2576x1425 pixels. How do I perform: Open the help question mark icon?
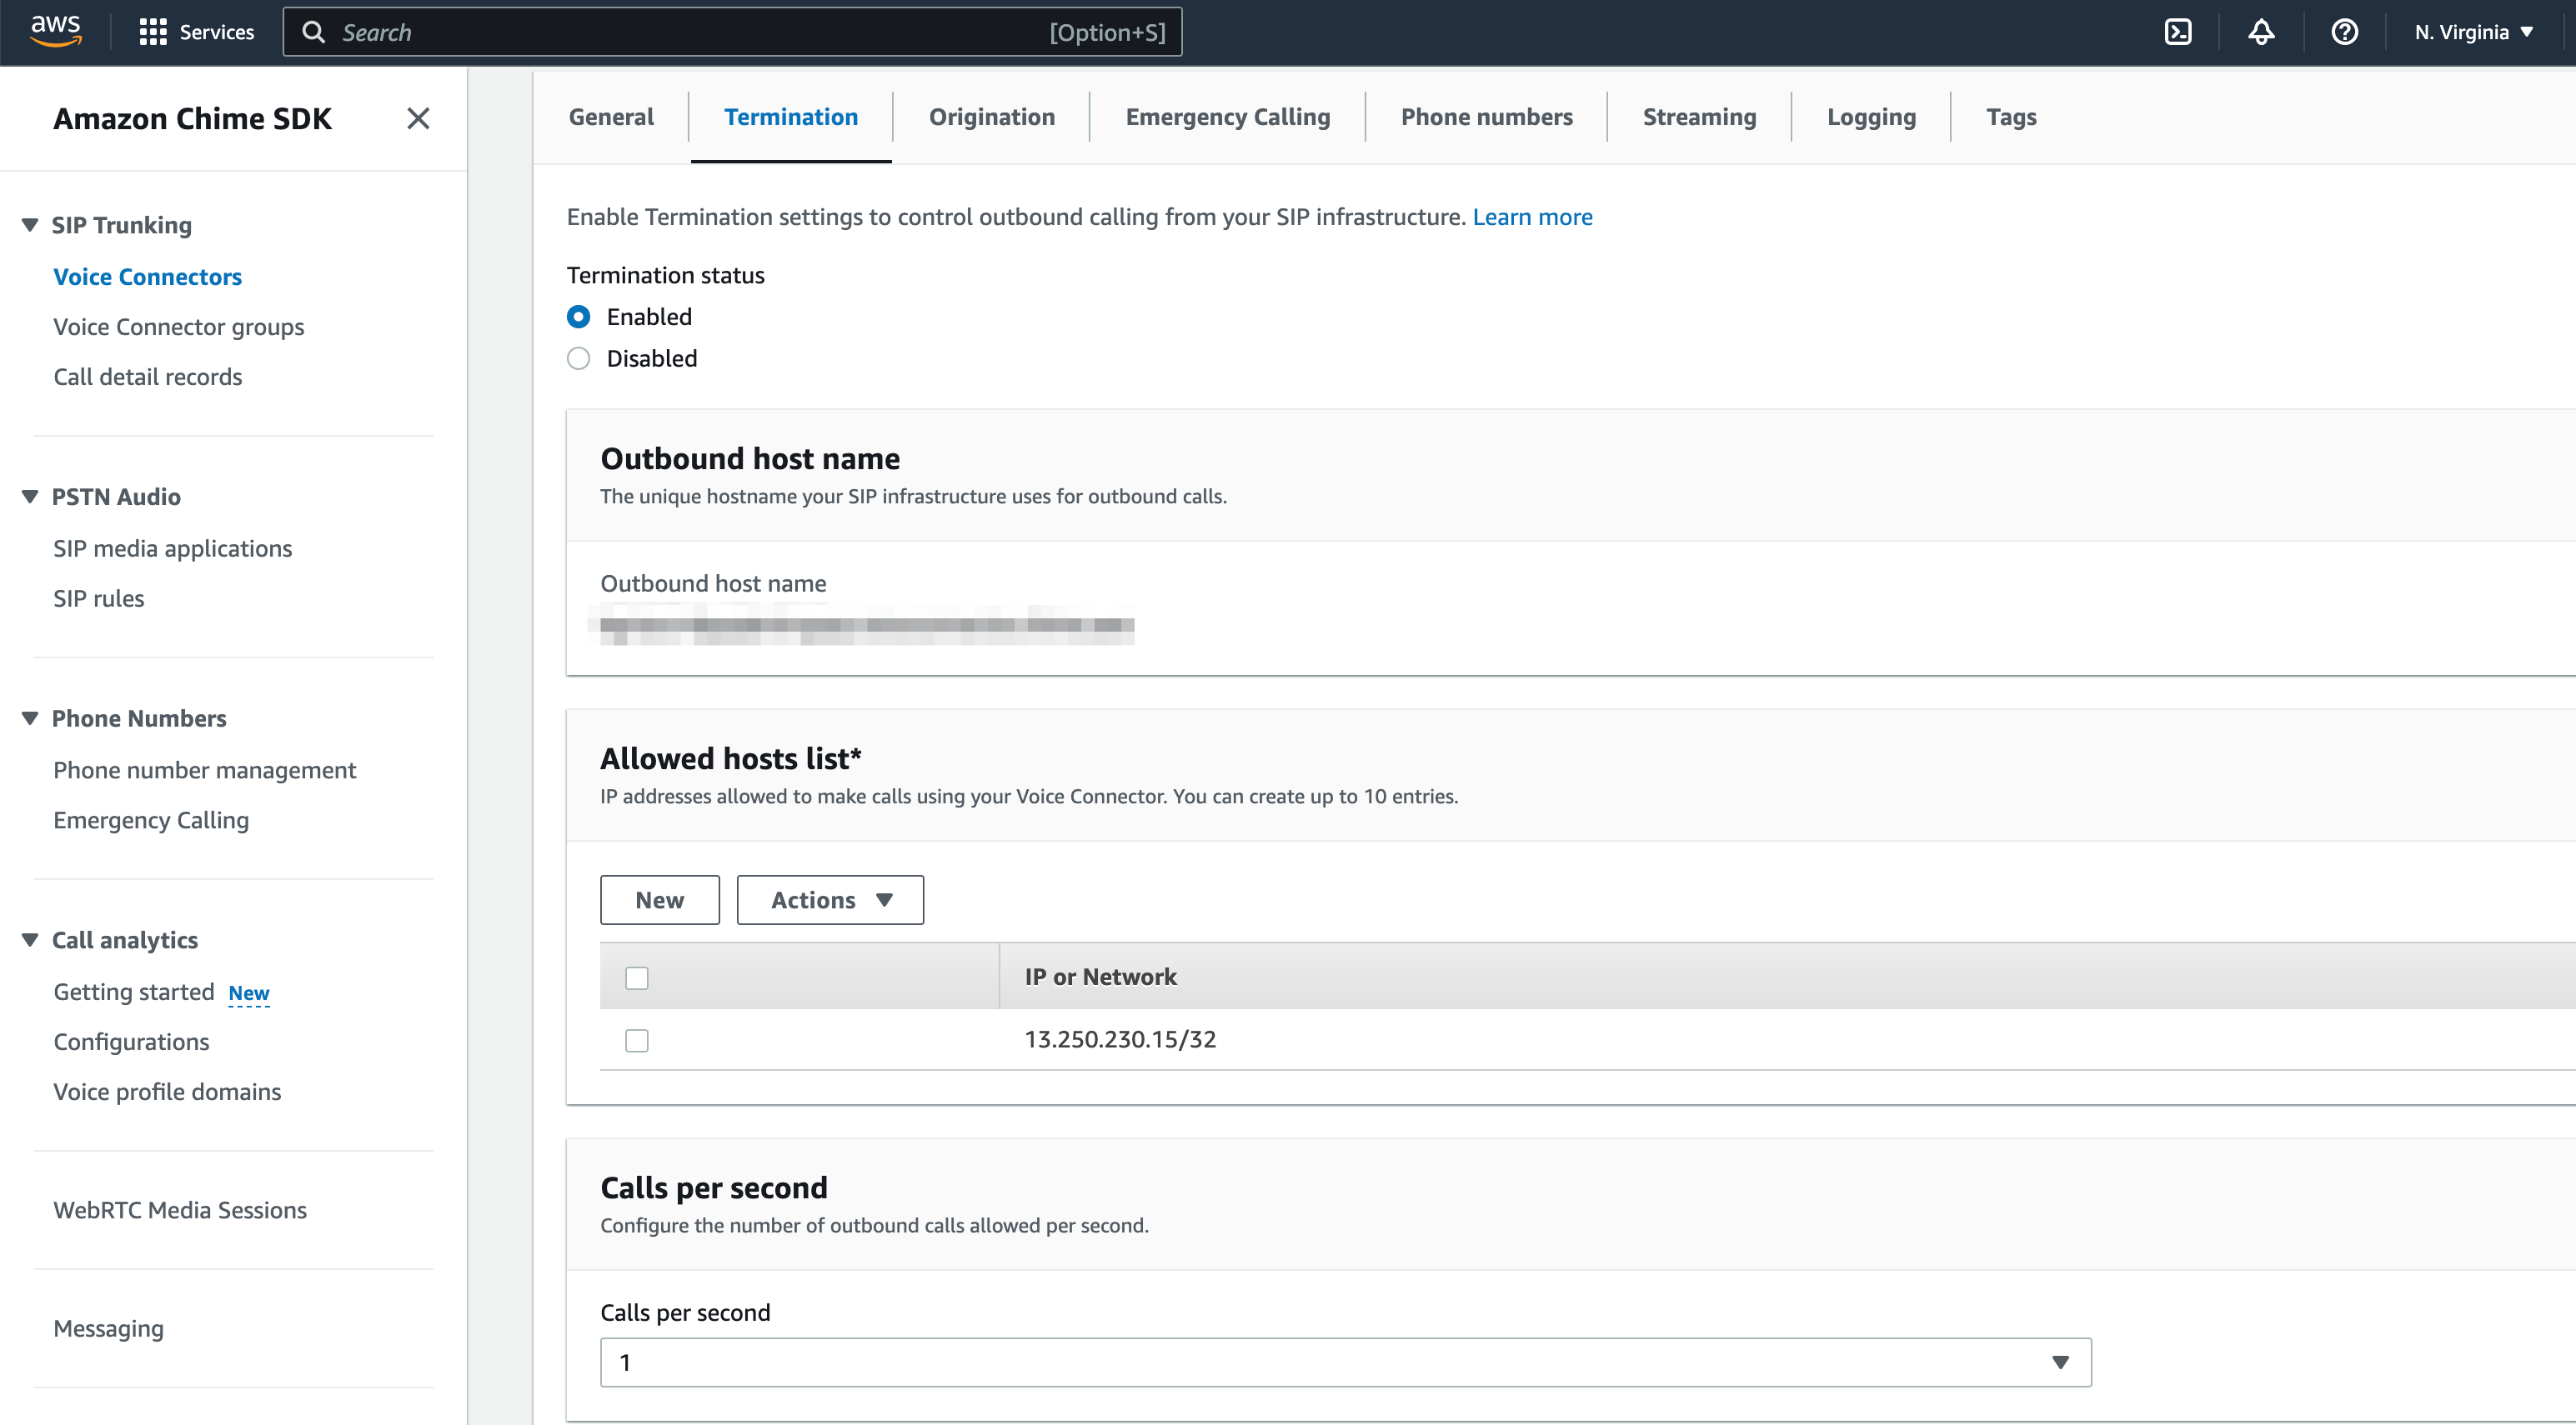click(x=2344, y=32)
